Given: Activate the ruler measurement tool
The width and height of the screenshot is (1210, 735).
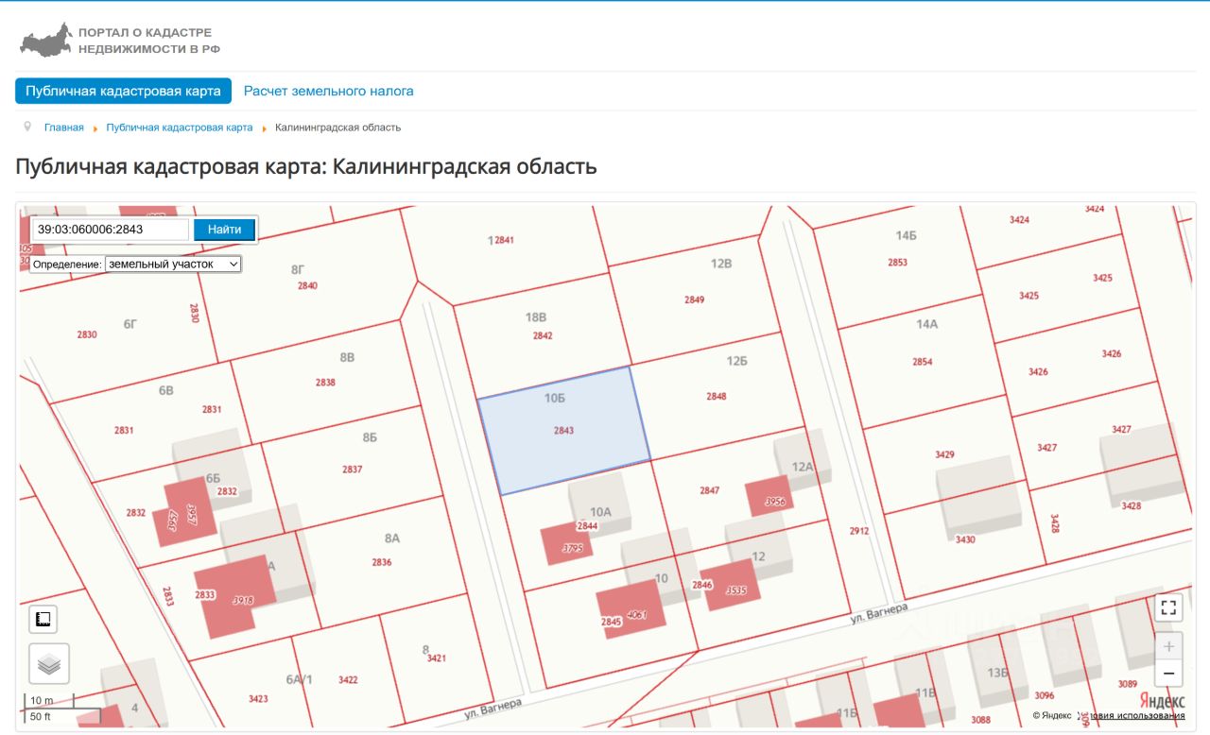Looking at the screenshot, I should pos(43,619).
